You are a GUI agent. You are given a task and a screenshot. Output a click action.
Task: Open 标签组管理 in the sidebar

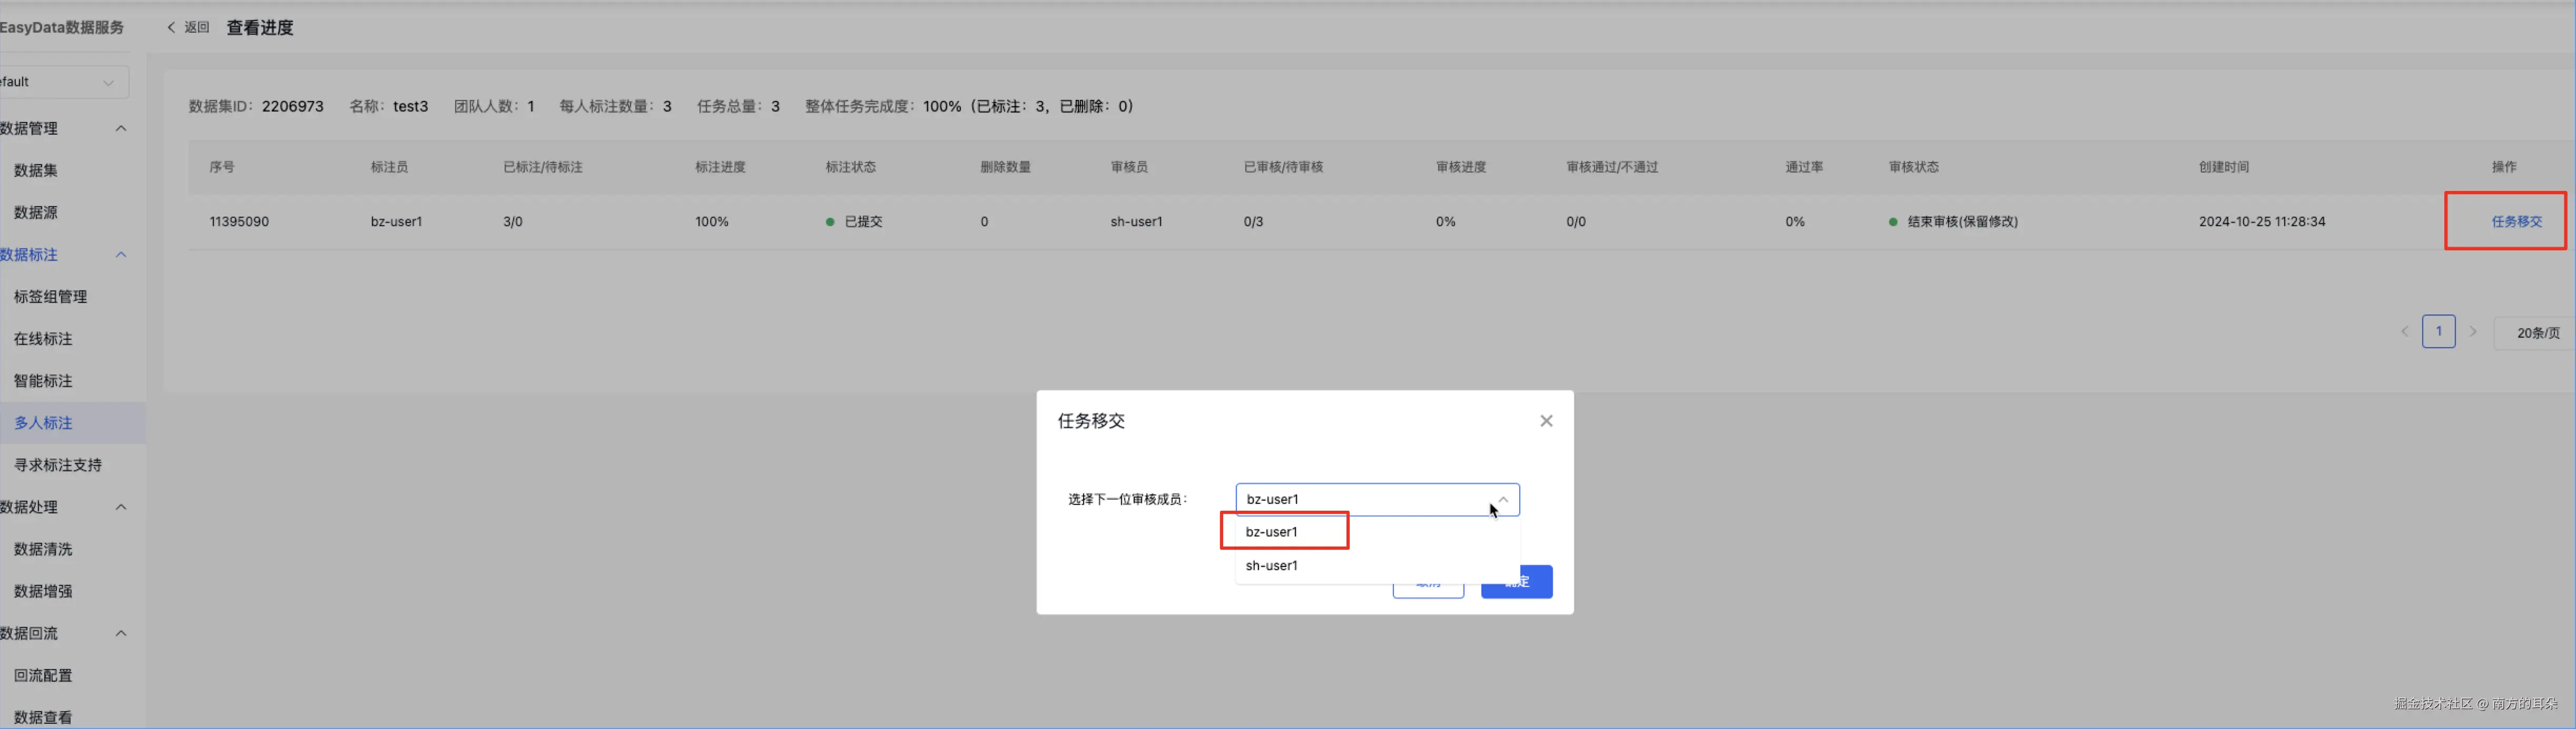click(51, 297)
